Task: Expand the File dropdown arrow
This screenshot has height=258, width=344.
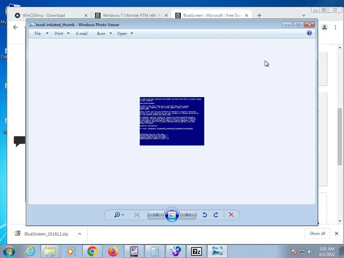Action: [47, 34]
